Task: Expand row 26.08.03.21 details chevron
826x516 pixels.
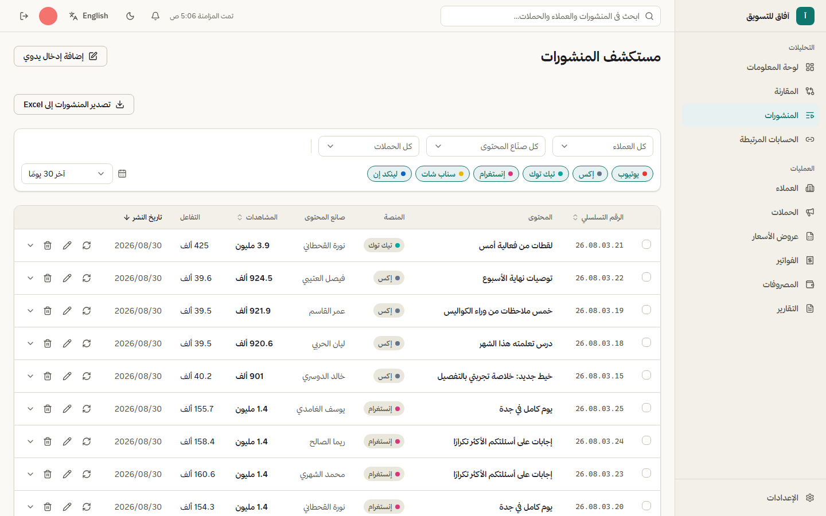Action: [30, 245]
